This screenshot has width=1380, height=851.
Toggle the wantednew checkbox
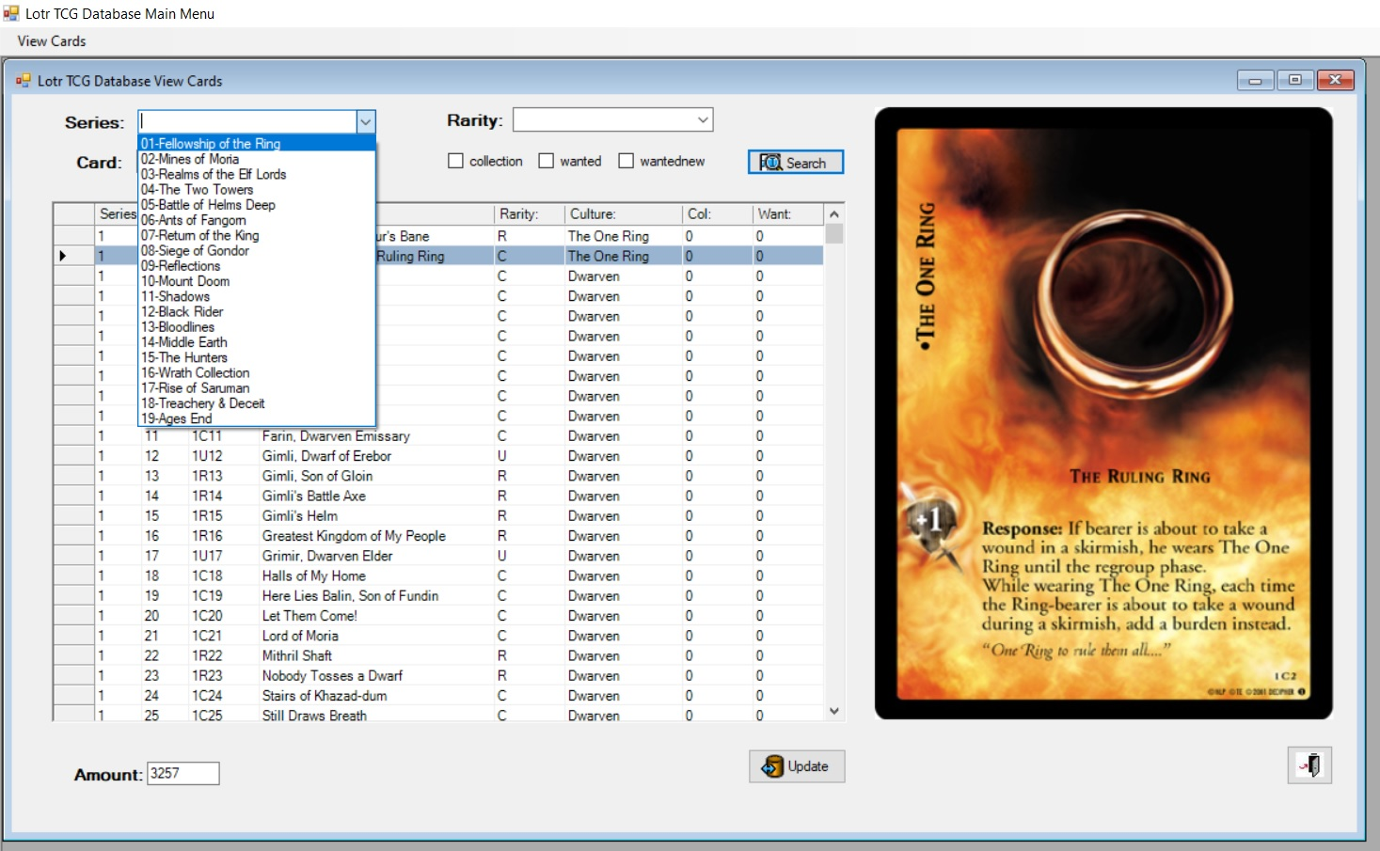(x=627, y=161)
